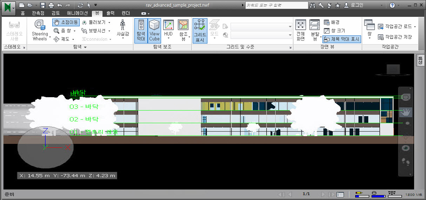Expand the quick access toolbar customize arrow
The image size is (426, 200).
96,5
